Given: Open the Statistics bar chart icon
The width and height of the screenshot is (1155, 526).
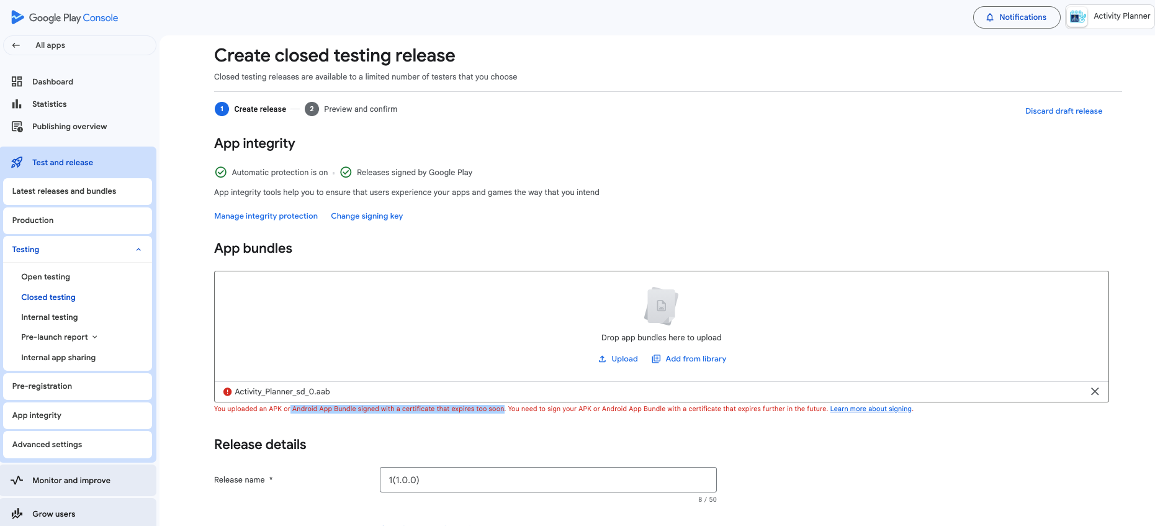Looking at the screenshot, I should (x=17, y=104).
